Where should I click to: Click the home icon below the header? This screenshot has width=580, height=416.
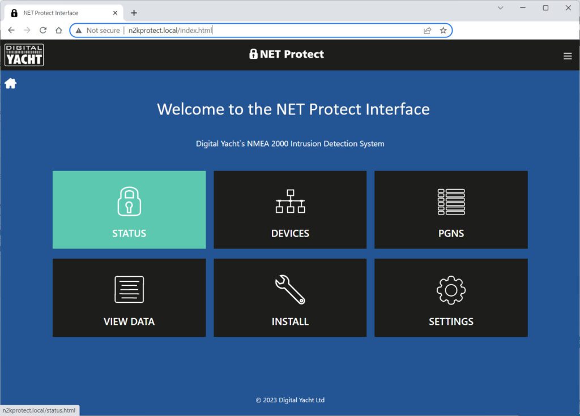point(10,83)
